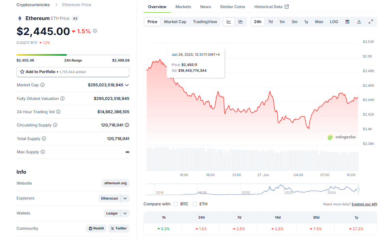This screenshot has width=381, height=240.
Task: Select the Max time range
Action: [319, 22]
